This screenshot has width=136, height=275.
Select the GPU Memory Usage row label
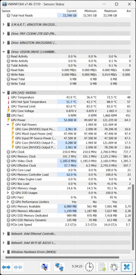pos(24,188)
